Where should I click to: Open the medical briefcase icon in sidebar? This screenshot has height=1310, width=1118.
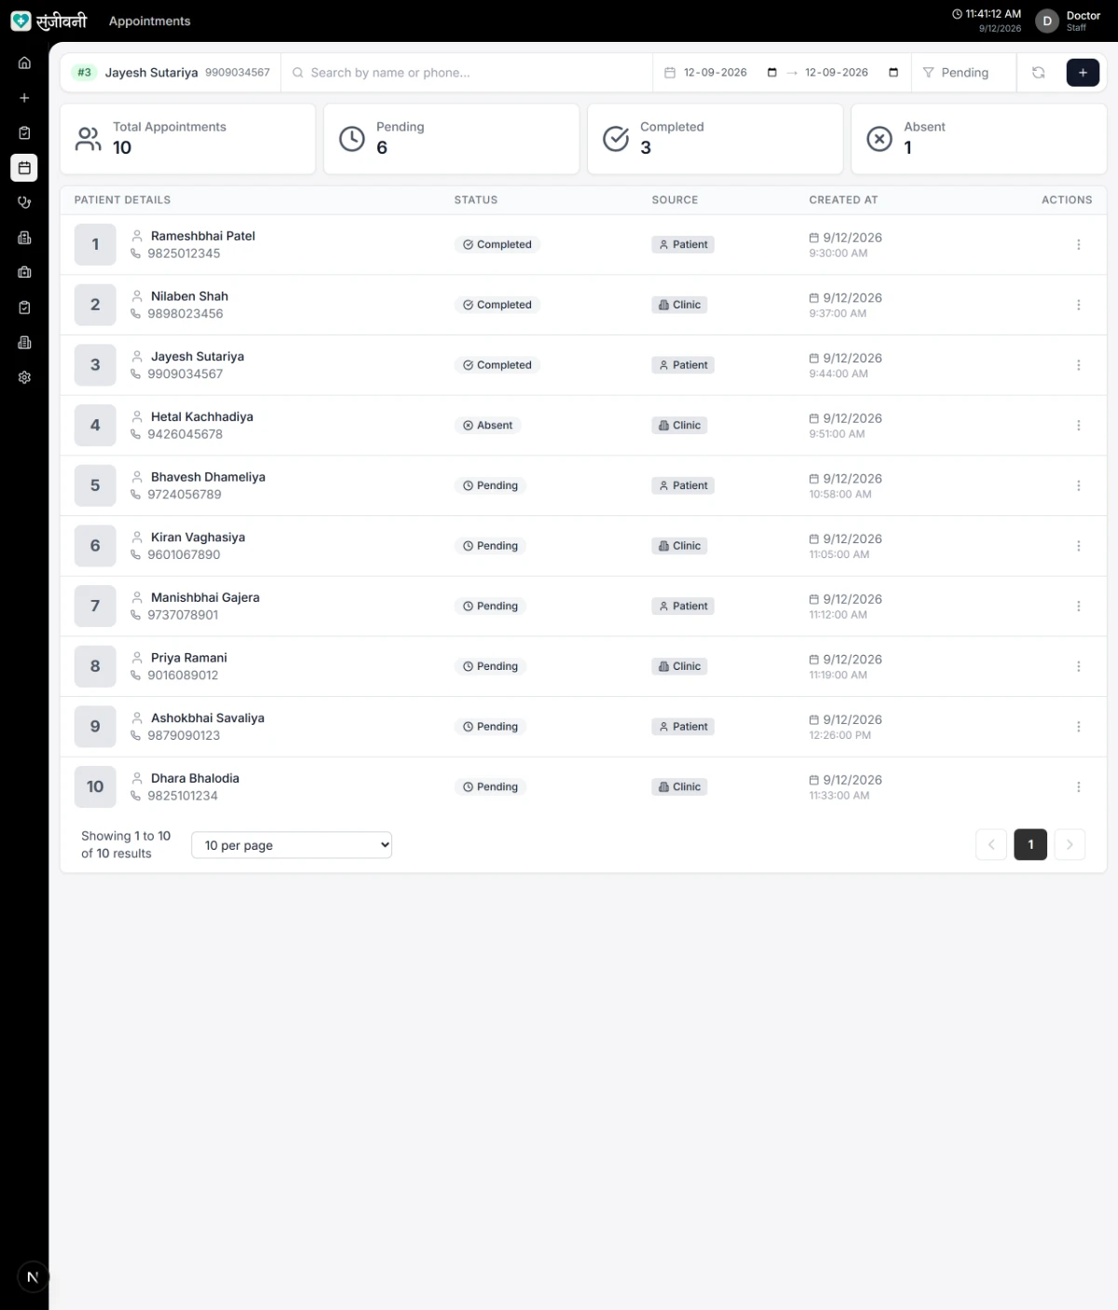(24, 273)
